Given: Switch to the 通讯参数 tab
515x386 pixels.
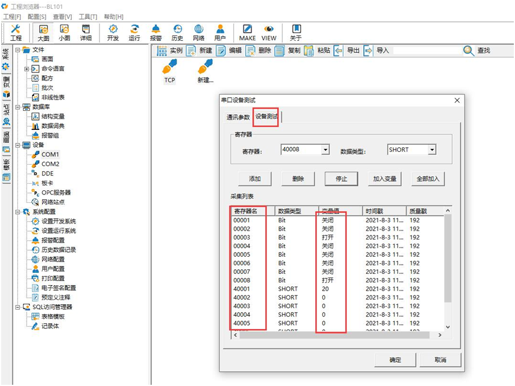Looking at the screenshot, I should pos(238,117).
